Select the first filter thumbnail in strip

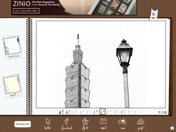tap(62, 112)
